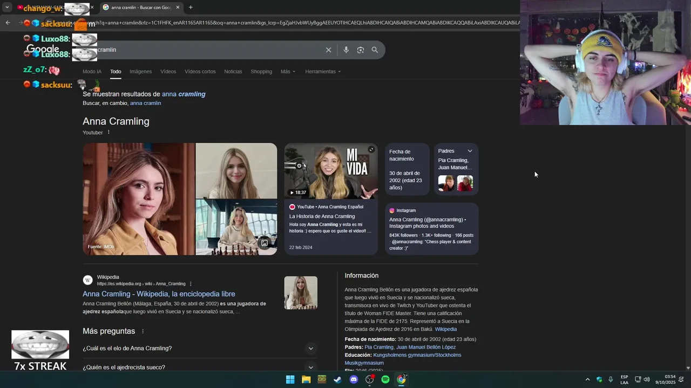Open the image gallery icon on photos

point(265,243)
